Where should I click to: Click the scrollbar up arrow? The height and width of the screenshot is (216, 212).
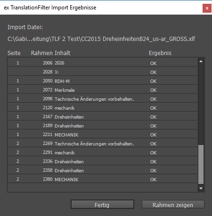pyautogui.click(x=201, y=61)
